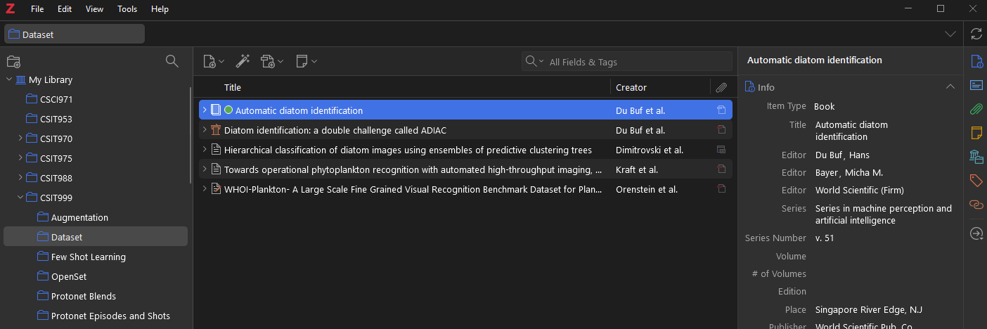Viewport: 987px width, 329px height.
Task: Collapse the CSIT999 collection
Action: [20, 198]
